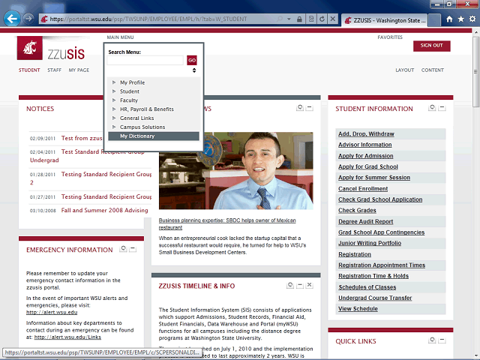The height and width of the screenshot is (360, 480).
Task: Open the STUDENT tab
Action: [x=29, y=70]
